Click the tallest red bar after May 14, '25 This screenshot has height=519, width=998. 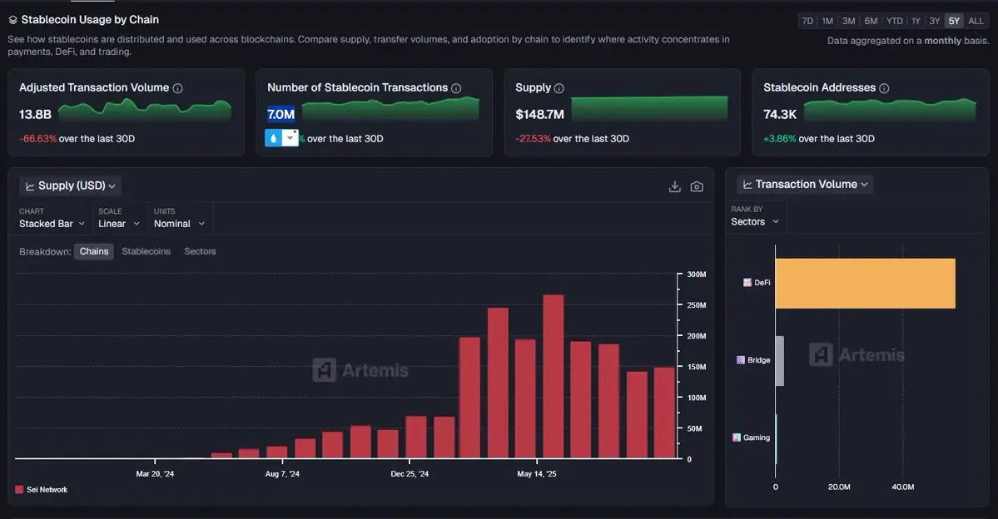click(x=553, y=376)
